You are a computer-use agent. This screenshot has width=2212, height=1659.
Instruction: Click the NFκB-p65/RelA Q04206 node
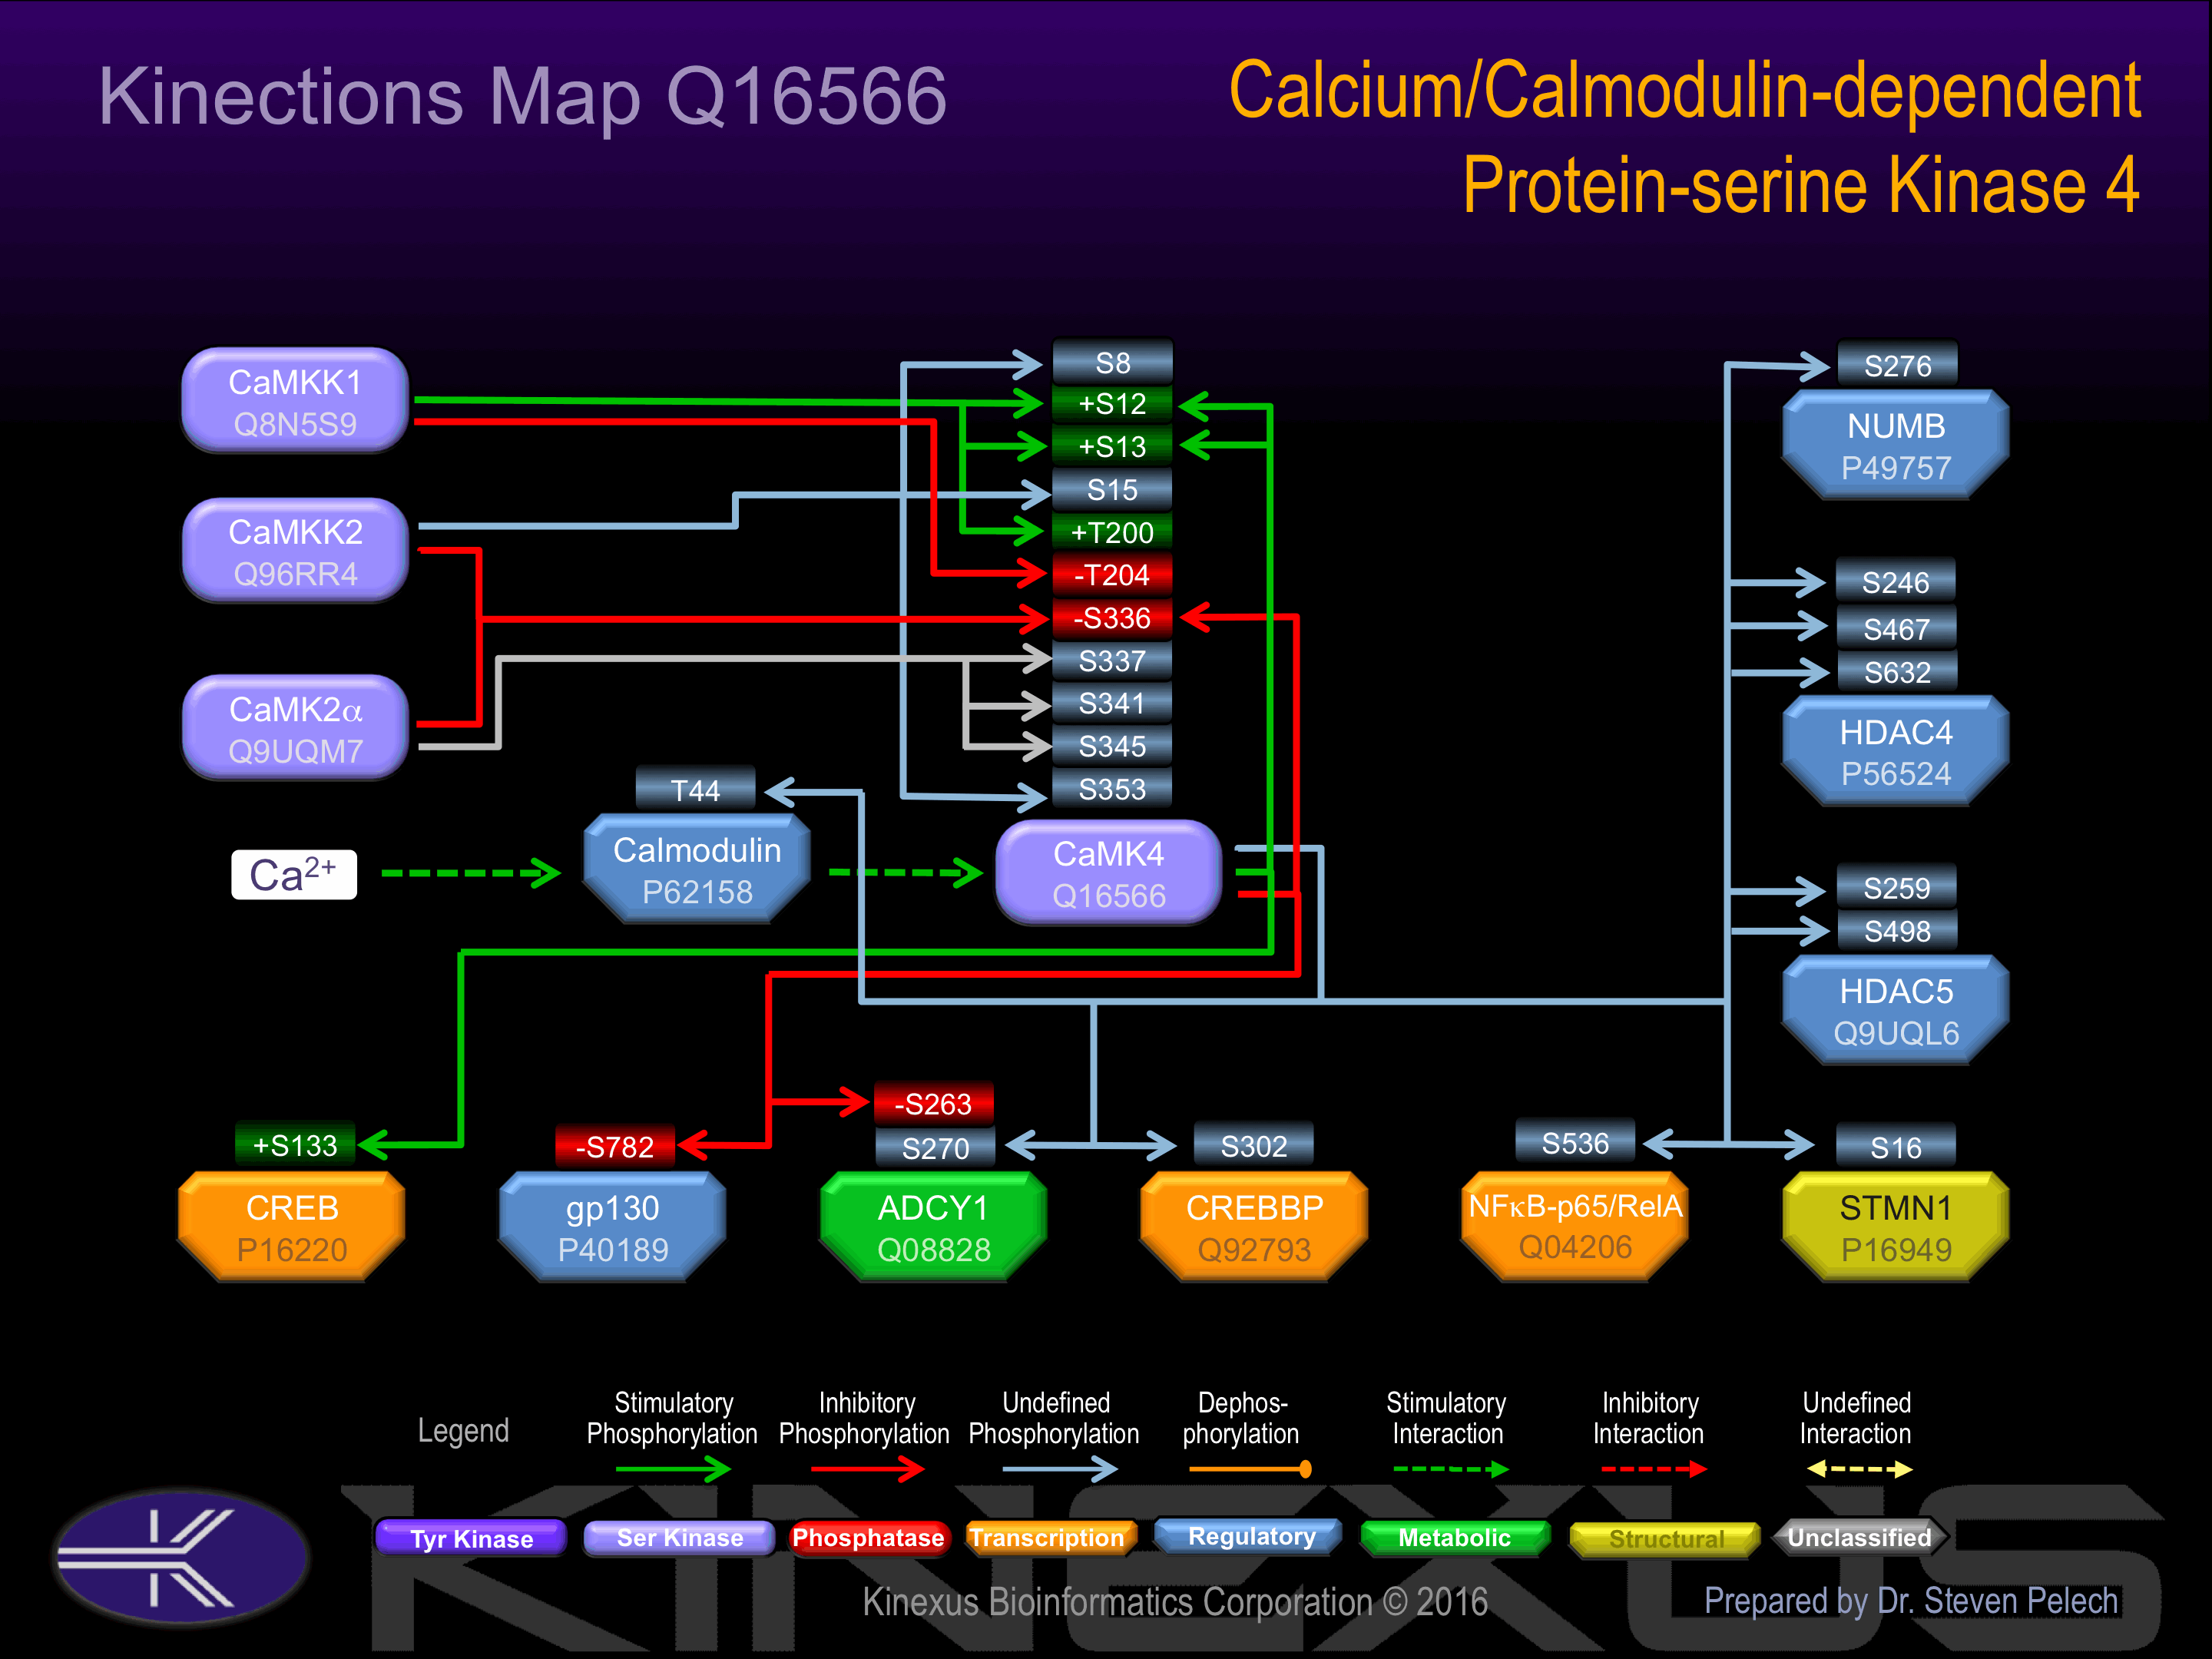(1575, 1227)
